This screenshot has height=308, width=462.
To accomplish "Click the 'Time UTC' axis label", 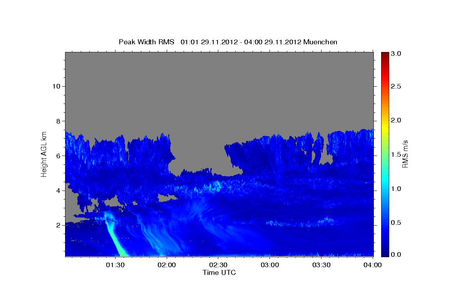I will (x=219, y=273).
